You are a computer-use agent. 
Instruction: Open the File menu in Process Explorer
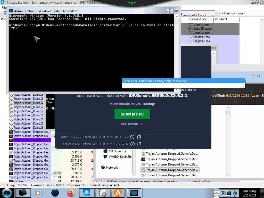(x=4, y=8)
